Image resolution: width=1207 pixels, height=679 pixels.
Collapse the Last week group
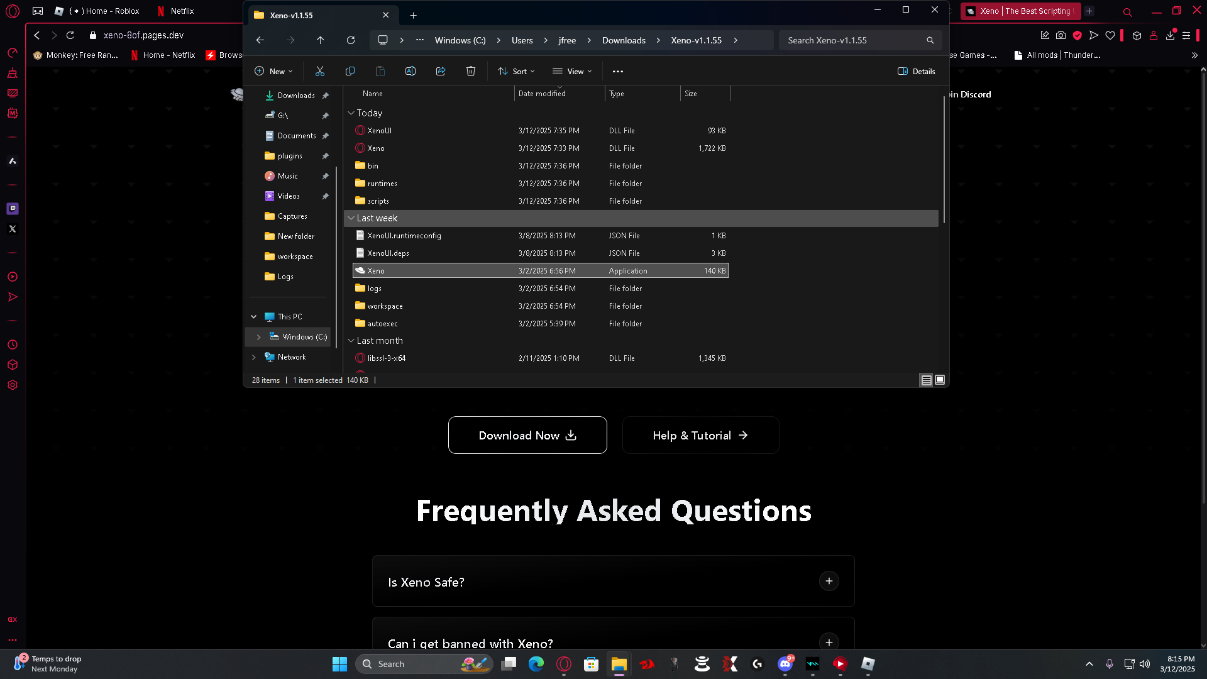pos(351,218)
